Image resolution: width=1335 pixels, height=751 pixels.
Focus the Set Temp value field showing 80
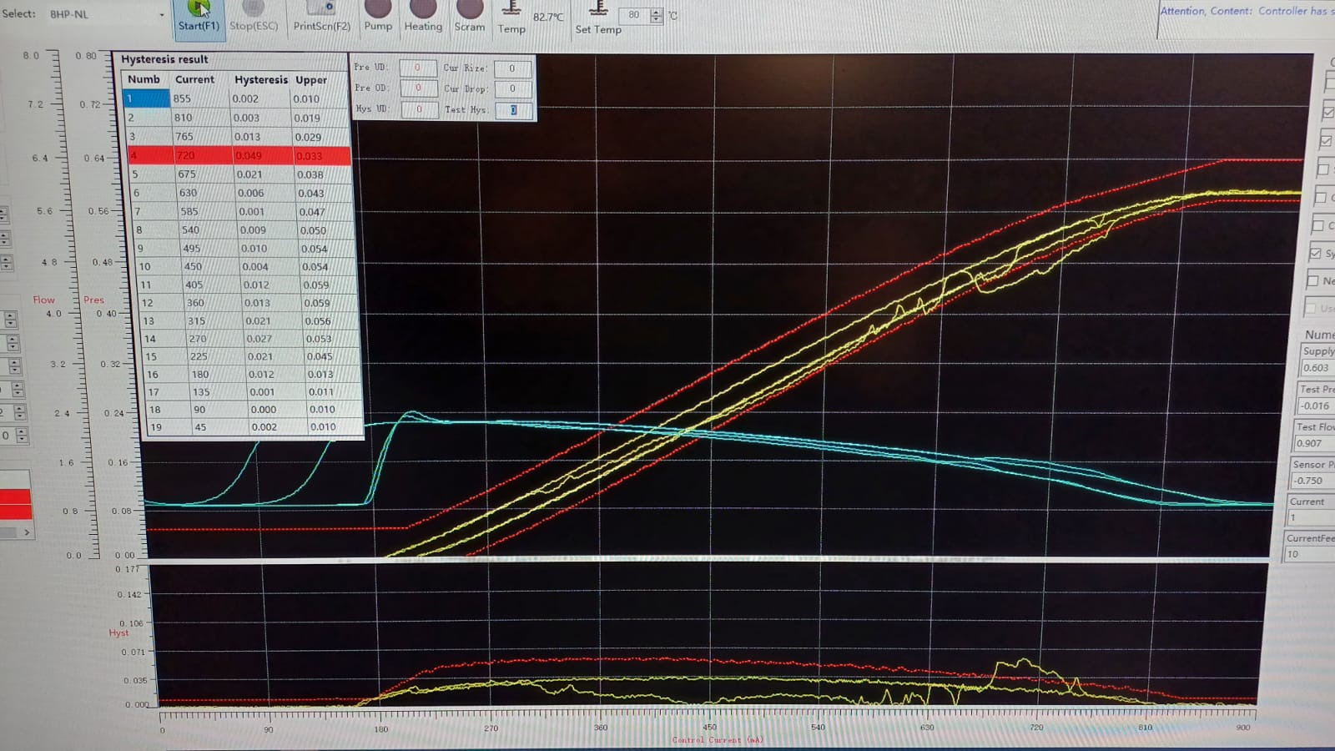[634, 15]
